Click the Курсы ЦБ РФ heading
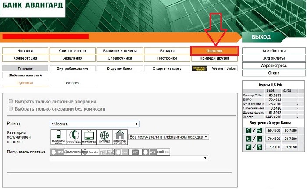Viewport: 307px width, 189px height. 270,85
